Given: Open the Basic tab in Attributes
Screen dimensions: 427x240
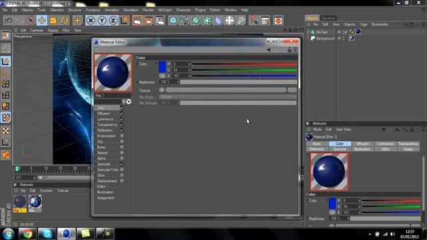Looking at the screenshot, I should click(317, 144).
